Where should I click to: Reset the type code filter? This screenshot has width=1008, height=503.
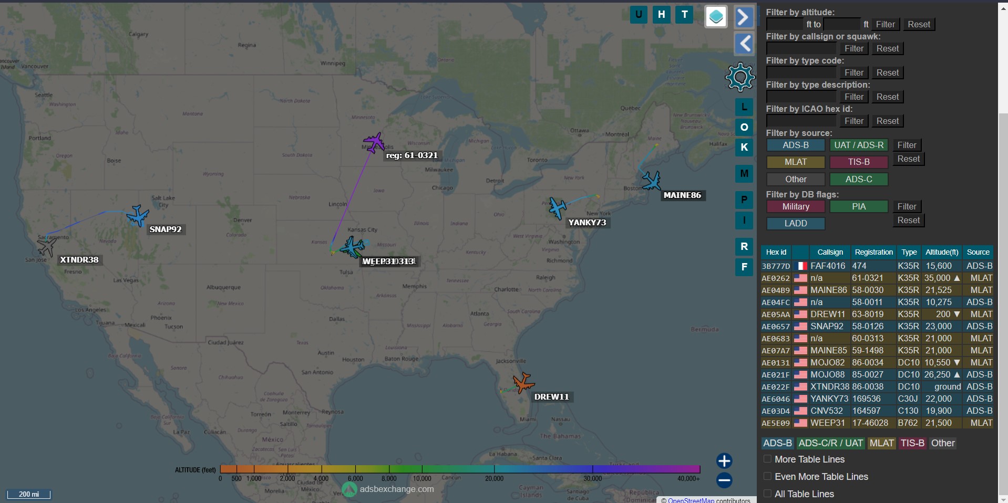pos(888,72)
